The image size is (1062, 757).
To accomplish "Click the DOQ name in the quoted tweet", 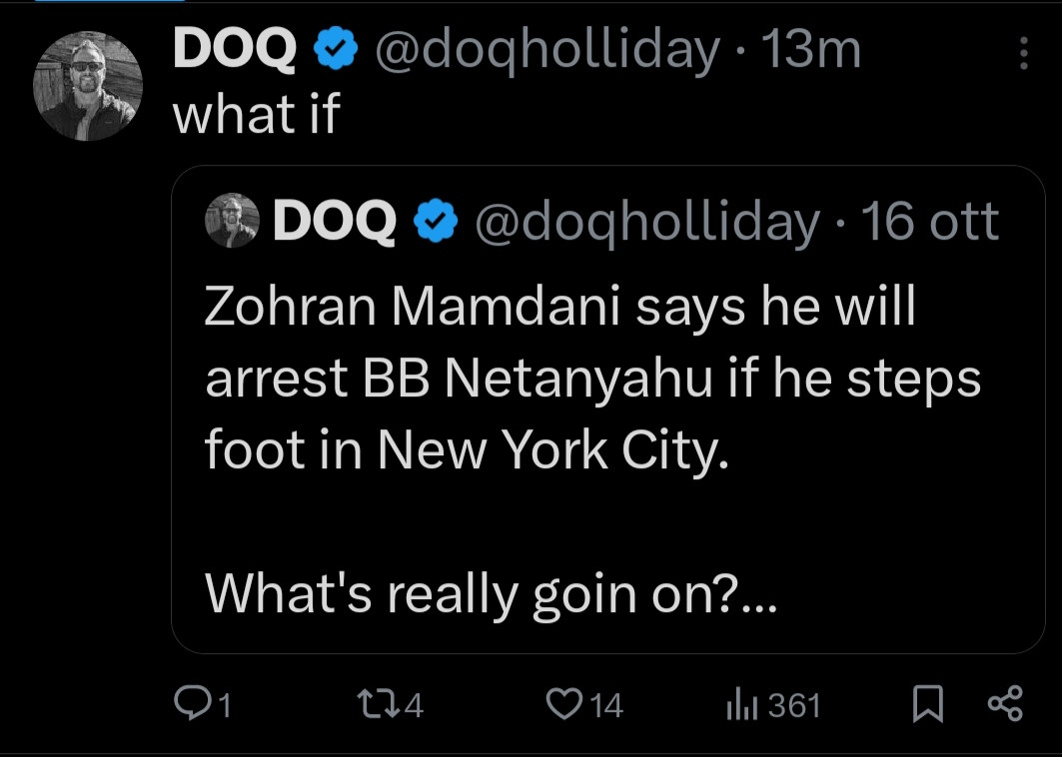I will point(335,222).
